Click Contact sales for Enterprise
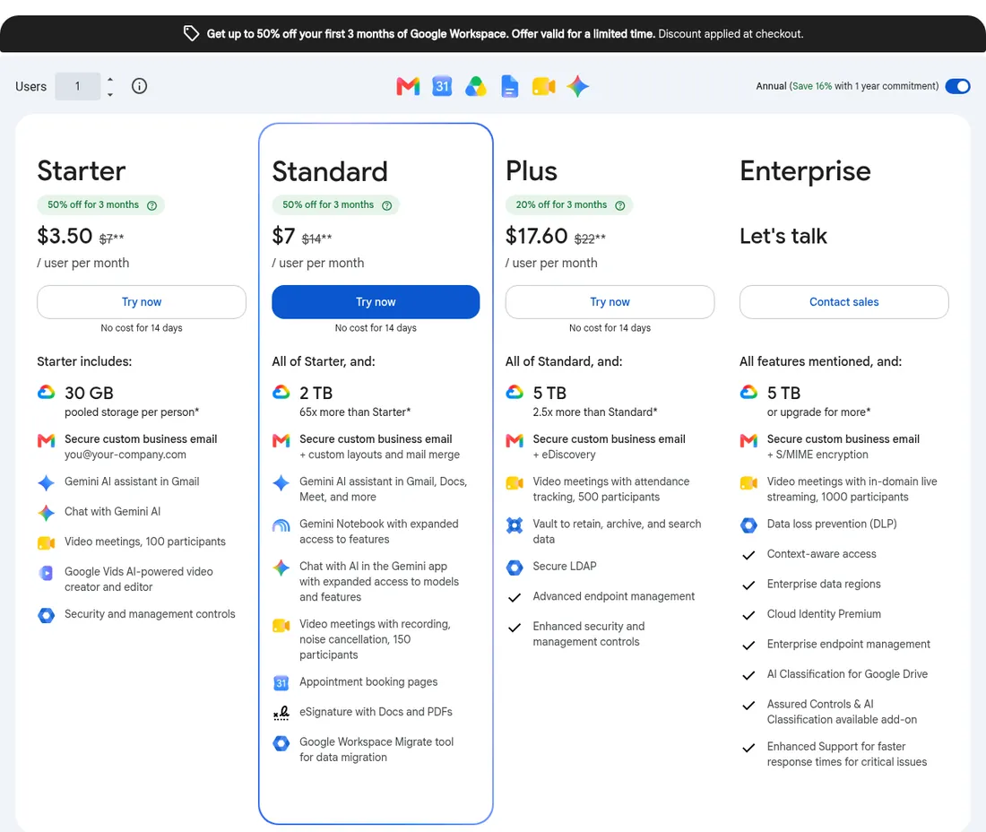 (x=843, y=302)
